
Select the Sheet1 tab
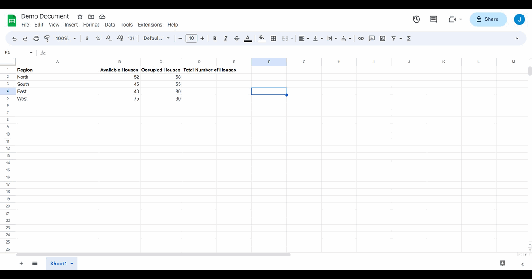pos(58,263)
